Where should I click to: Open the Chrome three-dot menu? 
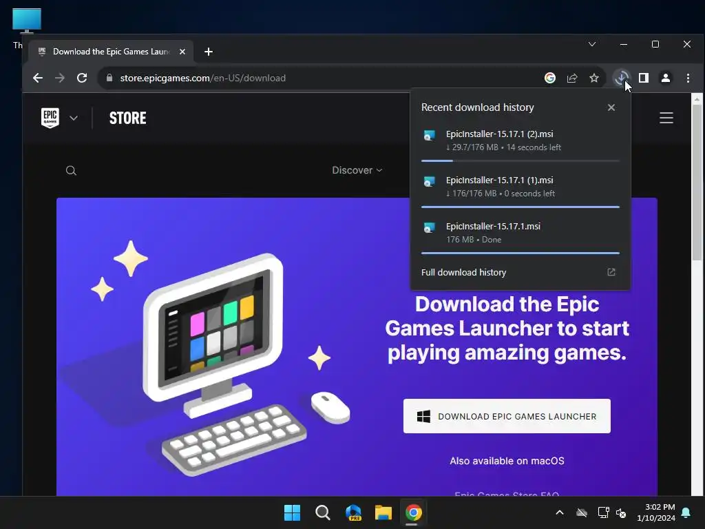pyautogui.click(x=688, y=78)
